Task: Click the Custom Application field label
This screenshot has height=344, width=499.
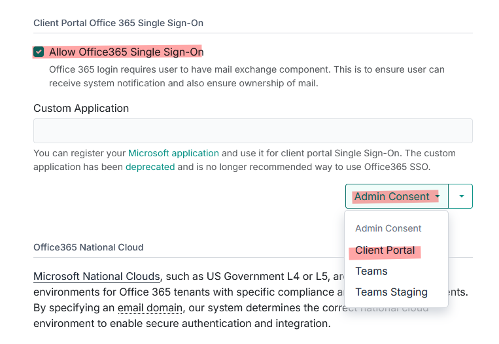Action: (x=81, y=108)
